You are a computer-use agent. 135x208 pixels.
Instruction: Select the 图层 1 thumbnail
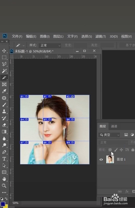pos(110,159)
